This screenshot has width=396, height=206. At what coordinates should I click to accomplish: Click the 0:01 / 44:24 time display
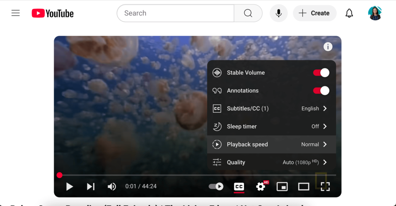(141, 186)
